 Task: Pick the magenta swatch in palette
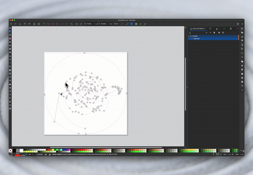pyautogui.click(x=70, y=150)
